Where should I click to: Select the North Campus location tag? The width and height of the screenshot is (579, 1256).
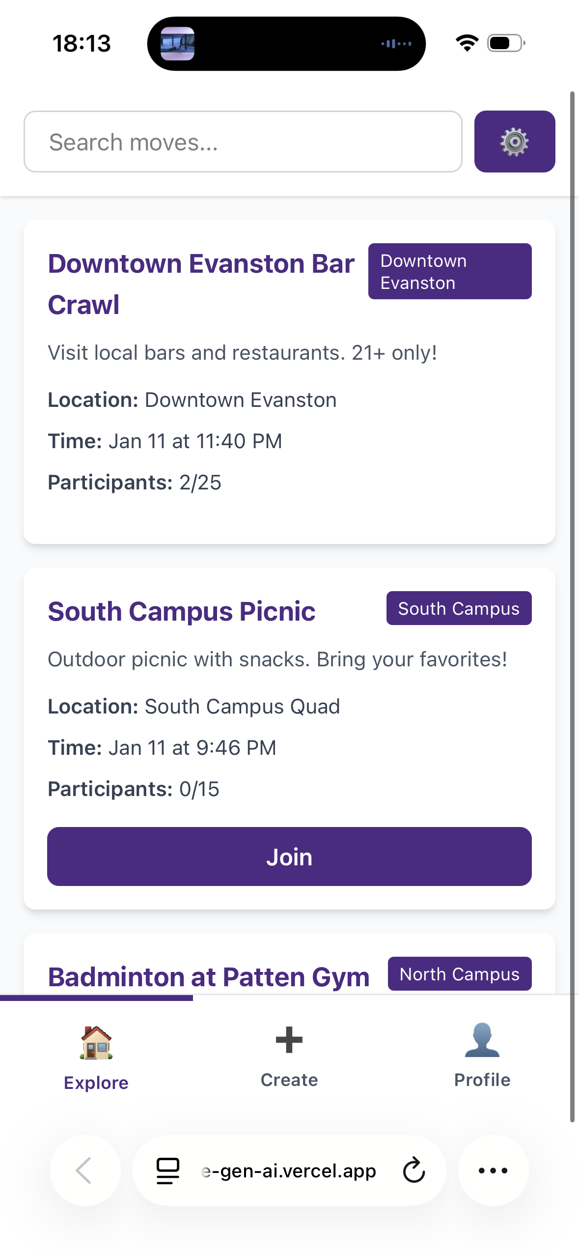[x=460, y=974]
